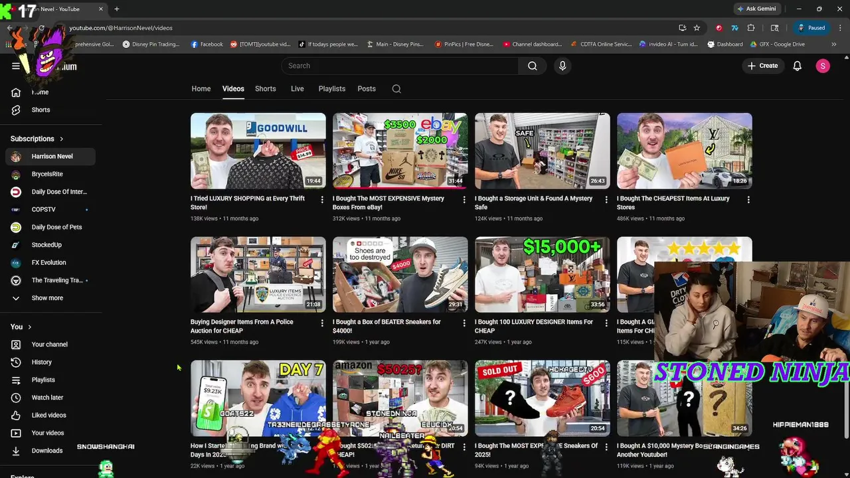The image size is (850, 478).
Task: Click the Ask Gemini button
Action: click(x=756, y=9)
